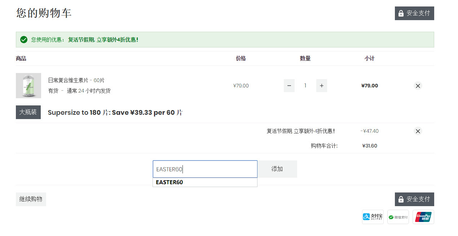Click the lock icon in top 安全支付 button
This screenshot has width=458, height=236.
tap(401, 13)
